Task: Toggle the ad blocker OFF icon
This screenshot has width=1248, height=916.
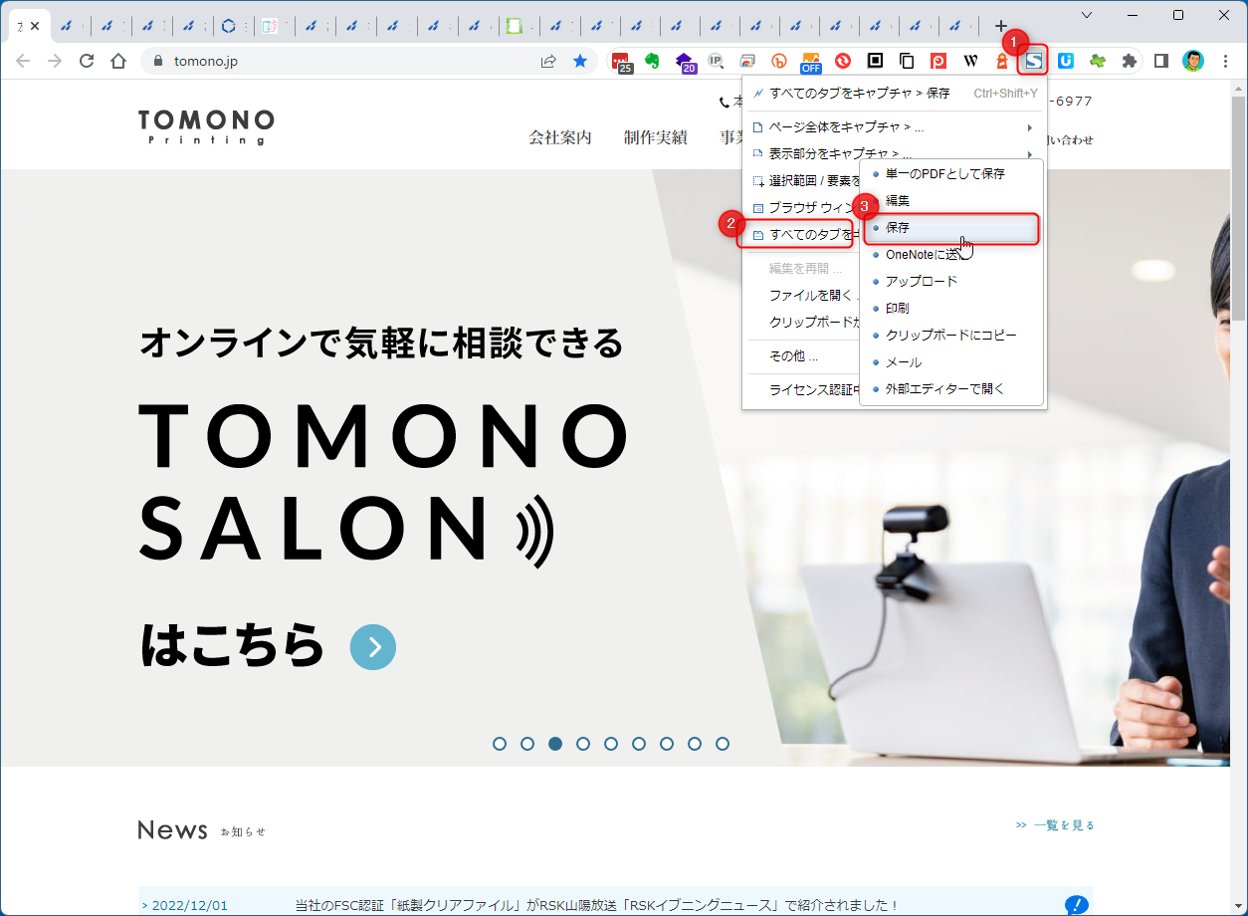Action: click(x=810, y=61)
